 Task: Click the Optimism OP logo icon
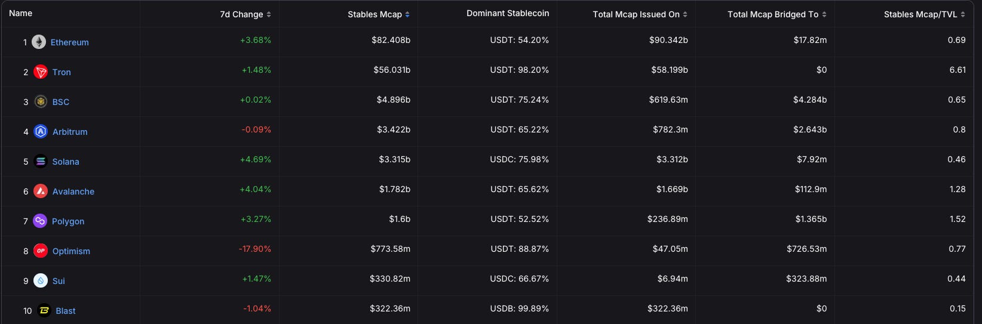click(x=41, y=251)
